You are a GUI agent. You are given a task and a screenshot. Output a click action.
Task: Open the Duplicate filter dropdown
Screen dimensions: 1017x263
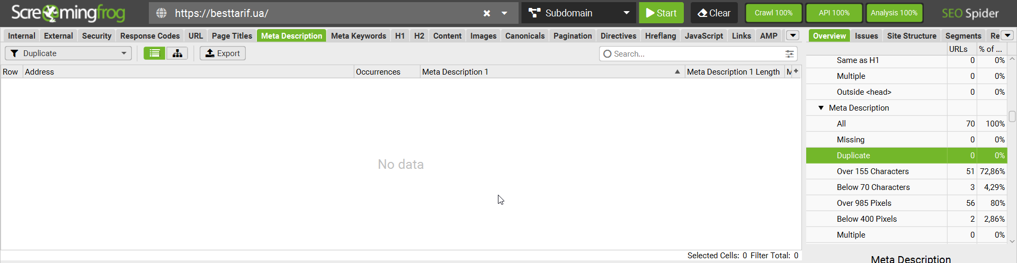coord(68,53)
